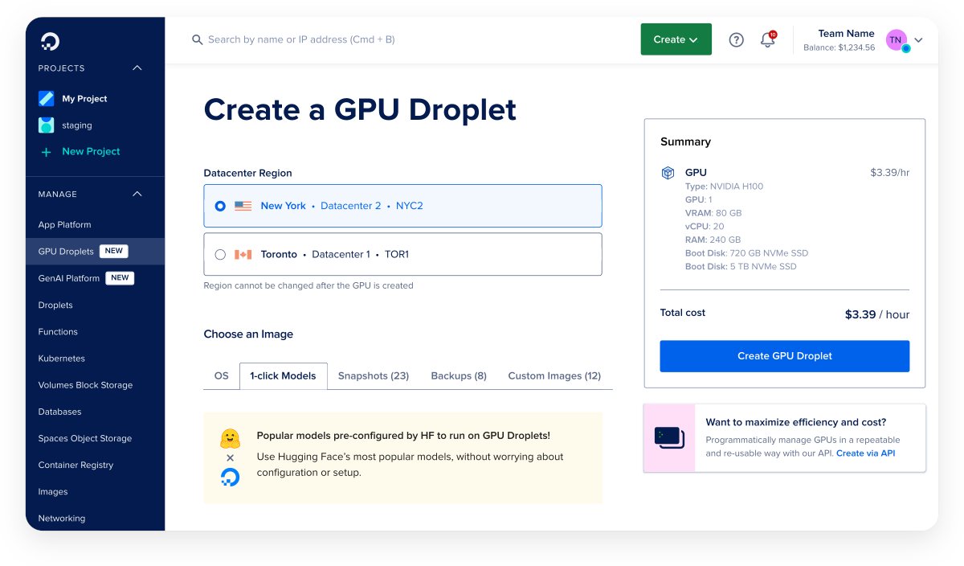Click the Type: NVIDIA H100 line
964x566 pixels.
[725, 187]
